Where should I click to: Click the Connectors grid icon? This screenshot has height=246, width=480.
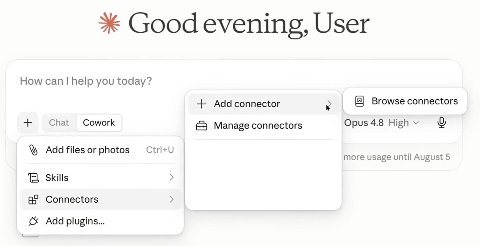tap(33, 199)
